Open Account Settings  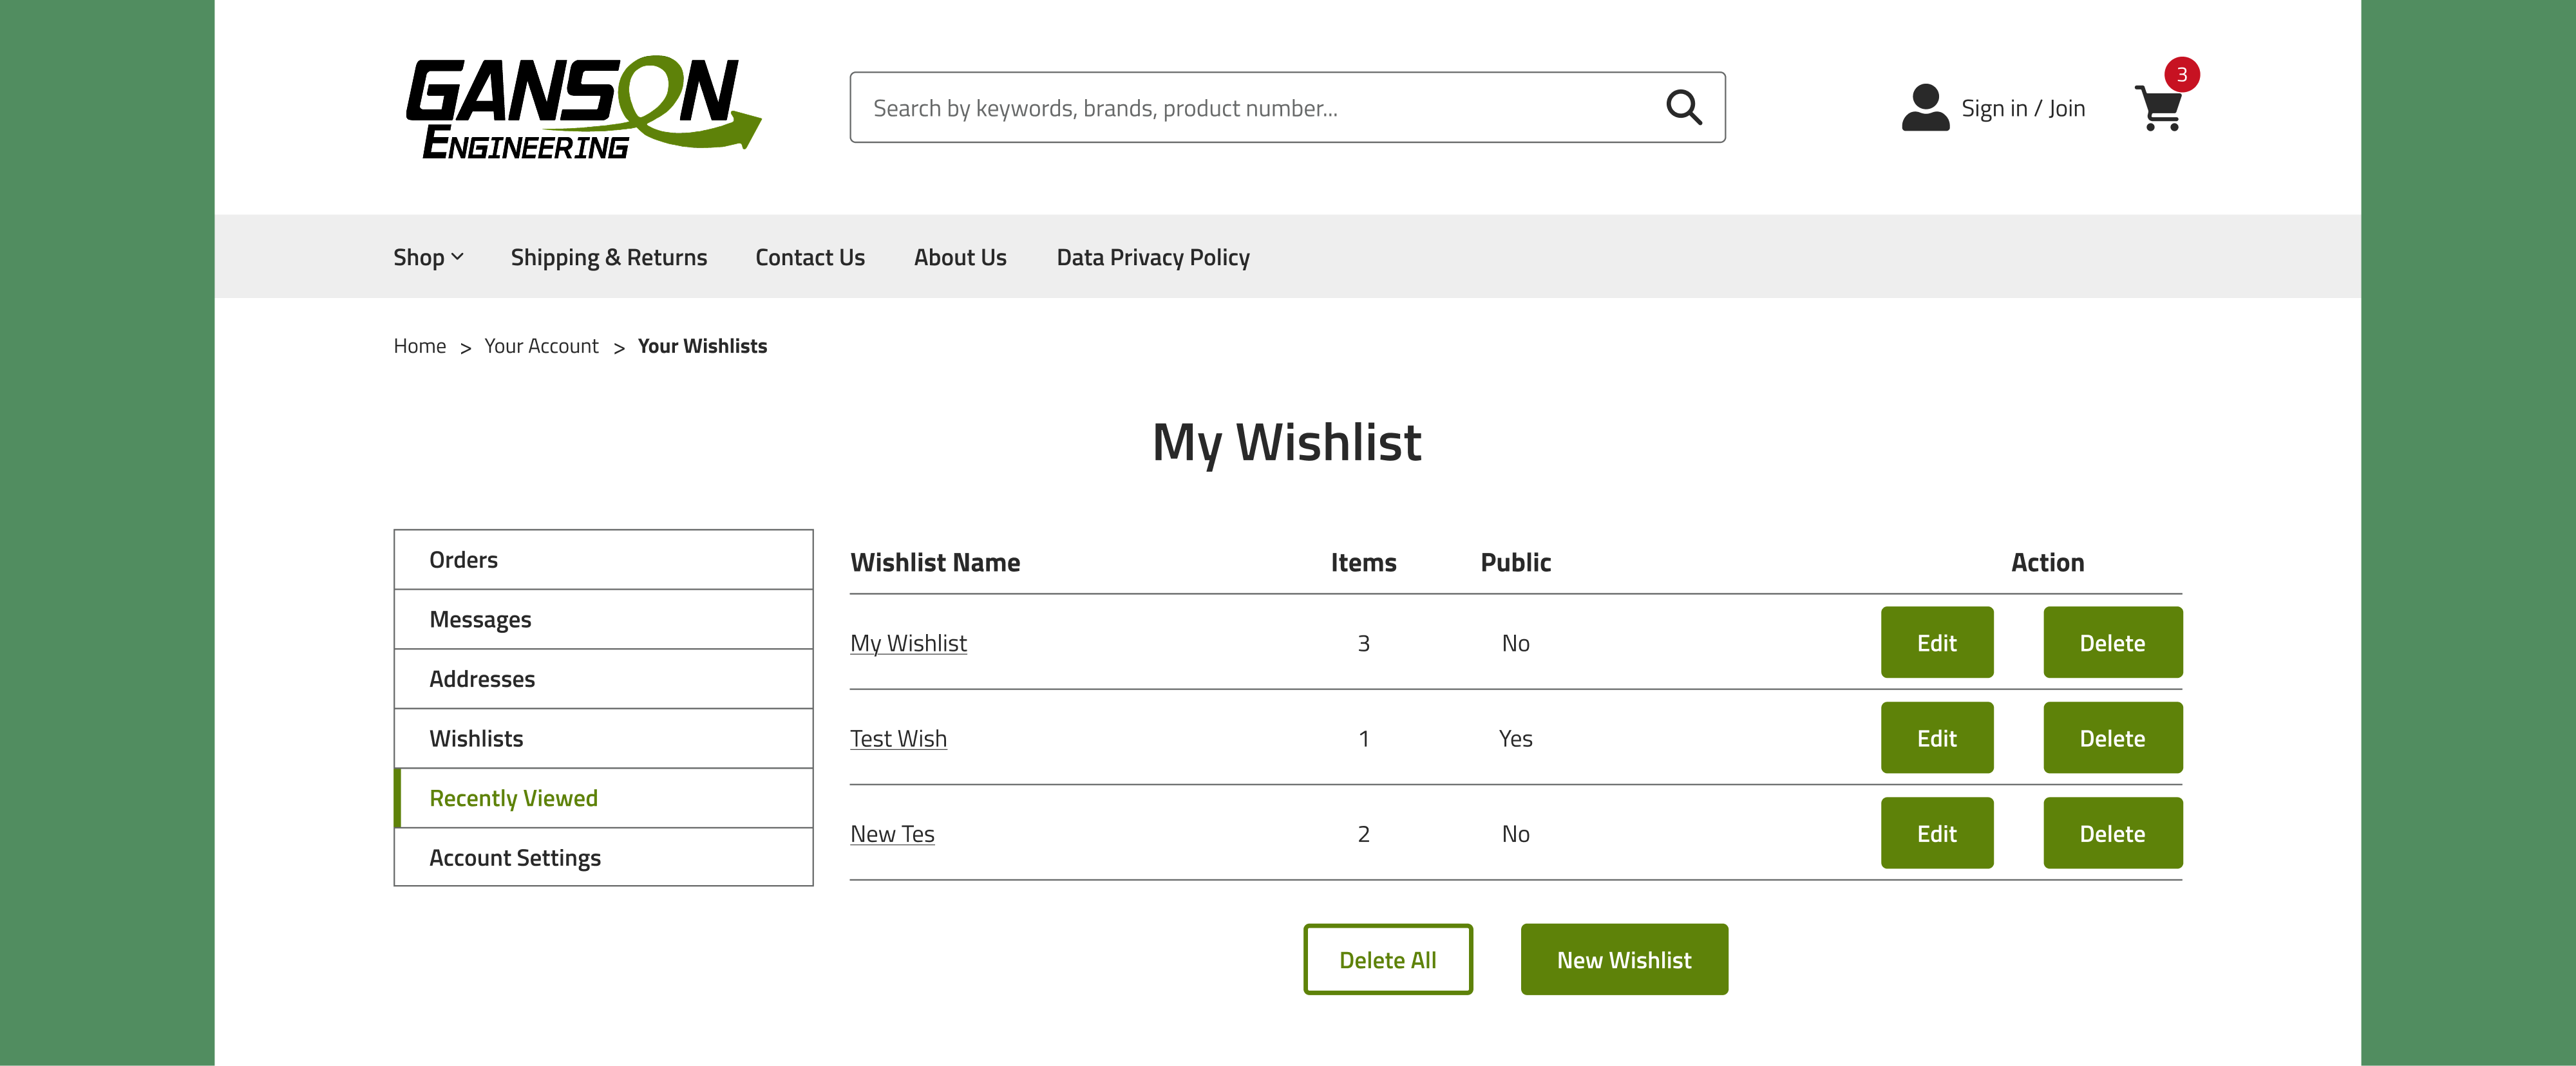(x=515, y=857)
